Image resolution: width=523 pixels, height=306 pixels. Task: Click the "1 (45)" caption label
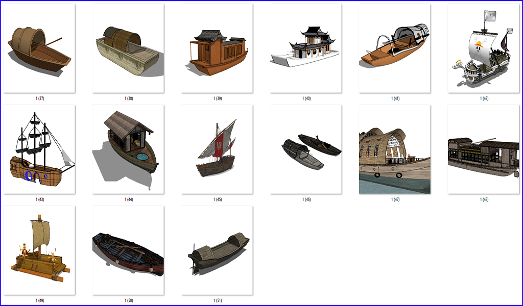pos(217,199)
